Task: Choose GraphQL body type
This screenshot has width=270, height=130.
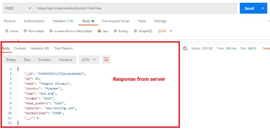Action: pos(136,31)
